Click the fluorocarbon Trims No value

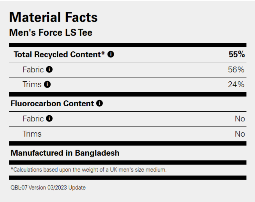(240, 134)
